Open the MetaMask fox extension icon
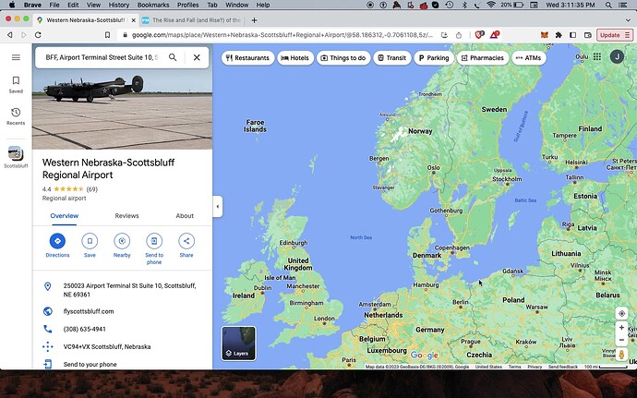The width and height of the screenshot is (637, 398). pyautogui.click(x=545, y=35)
